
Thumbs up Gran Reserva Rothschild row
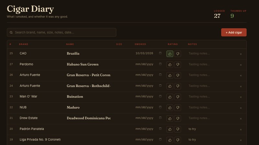(170, 86)
